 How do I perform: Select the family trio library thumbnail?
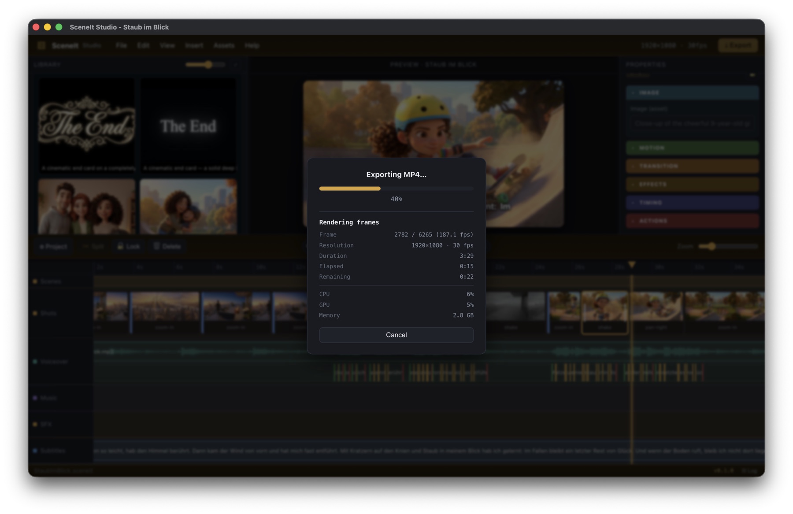pos(87,206)
